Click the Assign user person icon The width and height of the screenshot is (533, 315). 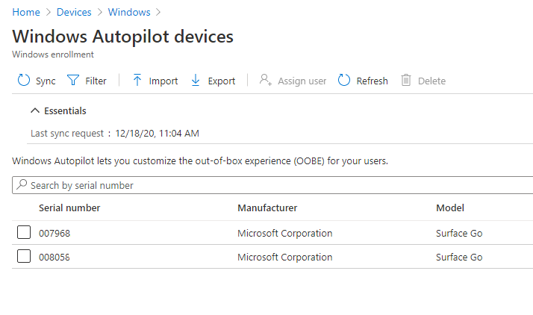pyautogui.click(x=265, y=81)
